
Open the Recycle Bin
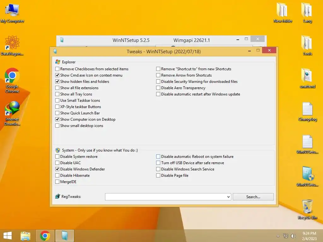tap(307, 209)
